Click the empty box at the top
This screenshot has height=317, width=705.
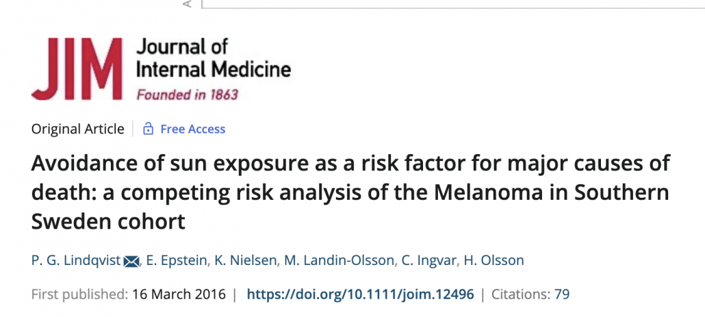tap(452, 3)
